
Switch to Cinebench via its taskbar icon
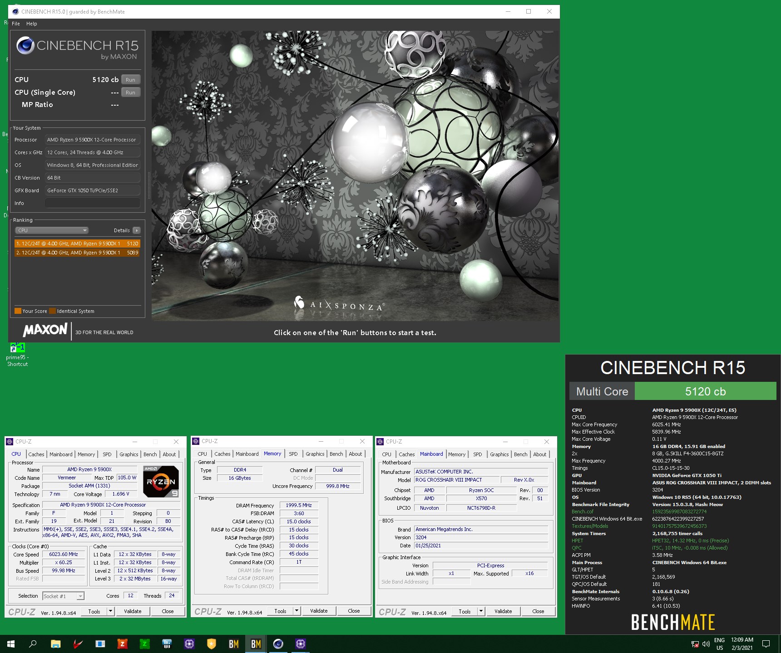click(278, 644)
